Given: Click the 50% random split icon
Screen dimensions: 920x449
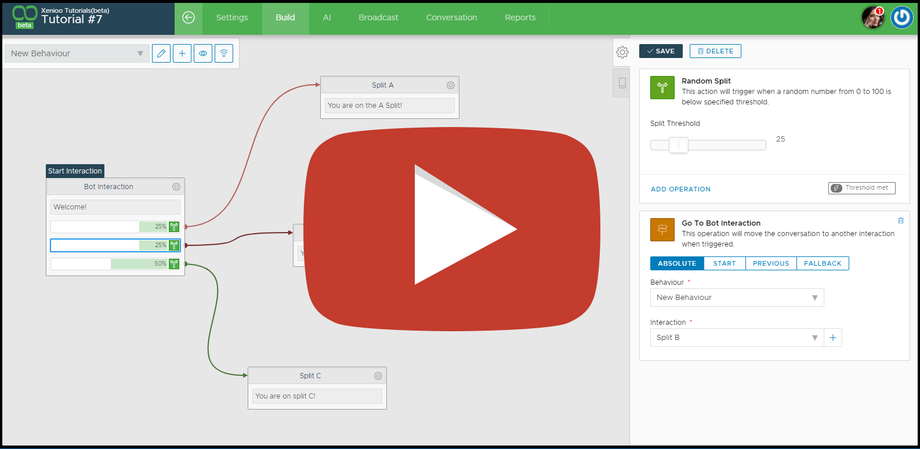Looking at the screenshot, I should (x=174, y=264).
